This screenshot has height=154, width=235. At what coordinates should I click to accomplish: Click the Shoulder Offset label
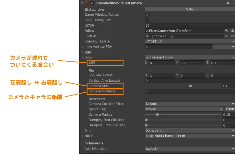[100, 75]
